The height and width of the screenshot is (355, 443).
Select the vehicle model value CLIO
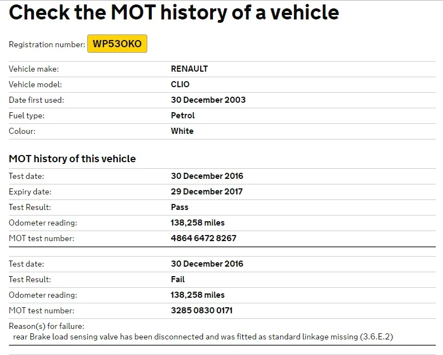click(180, 84)
